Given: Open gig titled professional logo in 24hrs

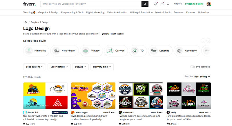Looking at the screenshot, I should [188, 118].
